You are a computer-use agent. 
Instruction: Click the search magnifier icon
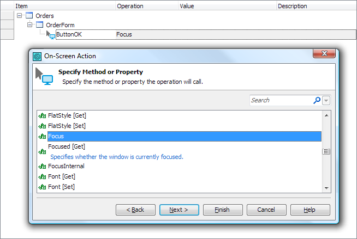pyautogui.click(x=317, y=100)
